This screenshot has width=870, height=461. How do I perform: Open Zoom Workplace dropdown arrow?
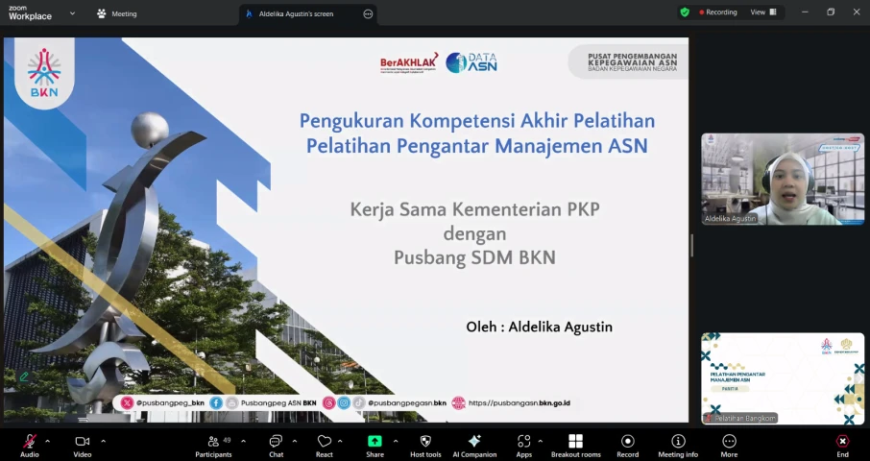pyautogui.click(x=72, y=12)
